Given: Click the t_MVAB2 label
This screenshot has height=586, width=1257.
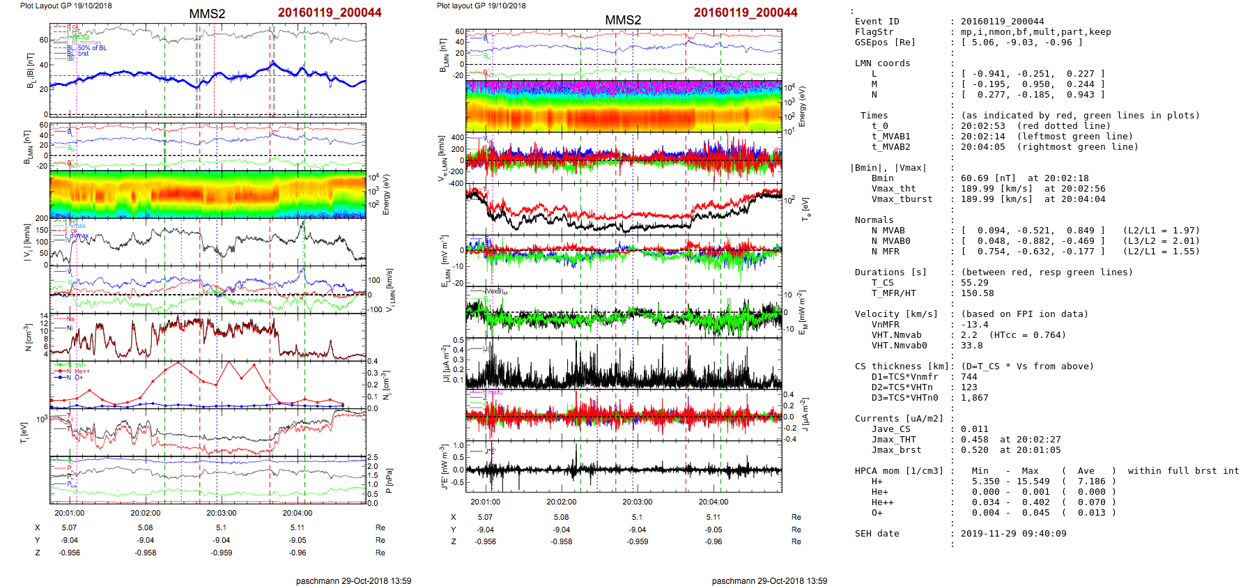Looking at the screenshot, I should 890,147.
